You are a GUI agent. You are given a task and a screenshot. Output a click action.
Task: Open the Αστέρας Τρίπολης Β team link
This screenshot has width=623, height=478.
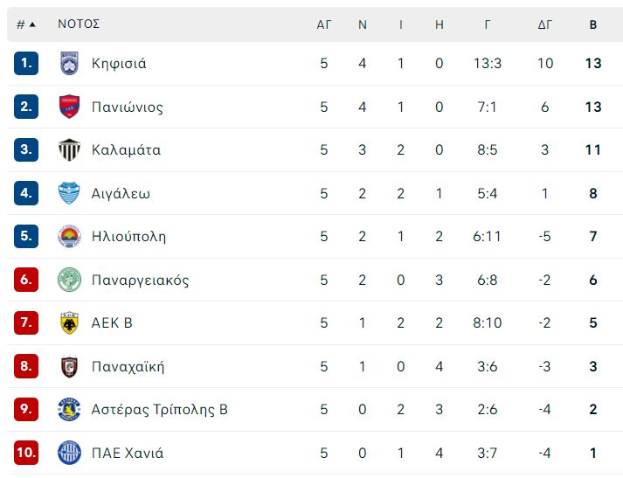[160, 409]
